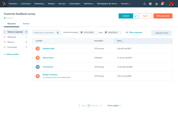
Task: Expand the Vendas menu
Action: pos(52,4)
